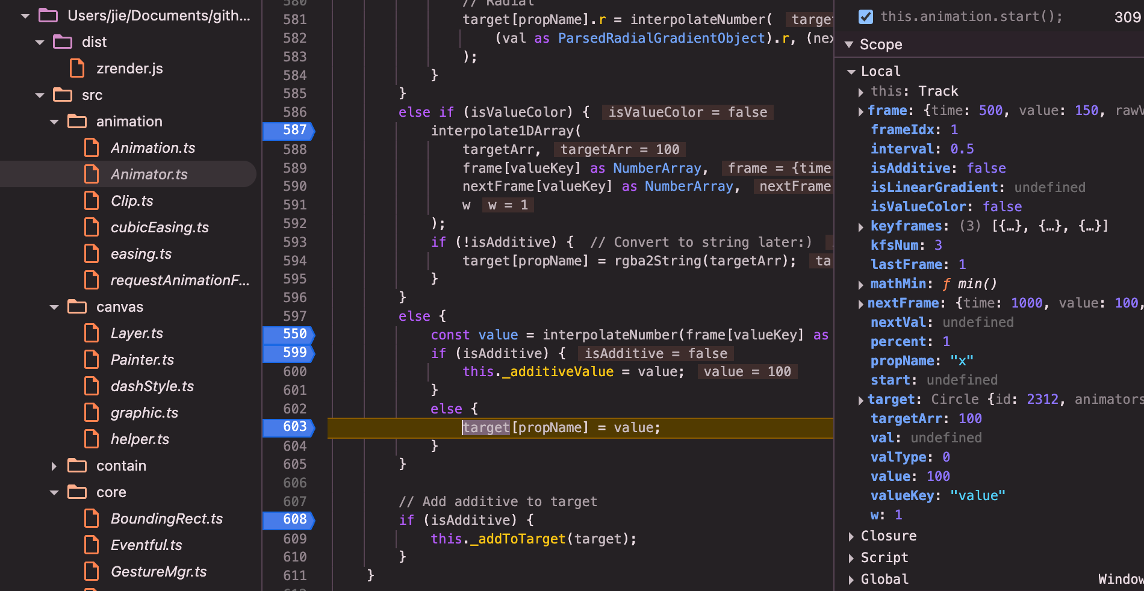Screen dimensions: 1144x591
Task: Click the Animation.ts file icon
Action: [92, 148]
